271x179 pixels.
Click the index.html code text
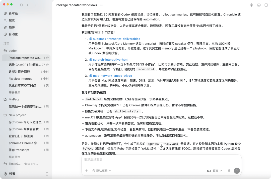[x=146, y=69]
